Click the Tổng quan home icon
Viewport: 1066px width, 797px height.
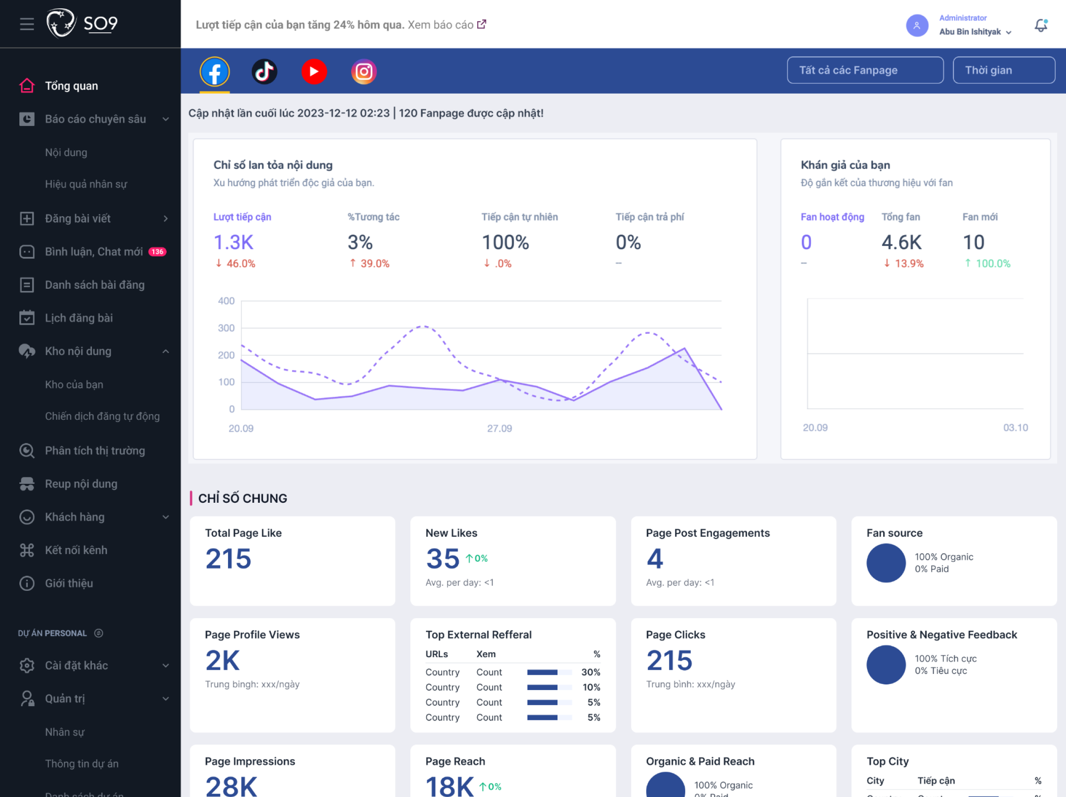click(x=27, y=86)
